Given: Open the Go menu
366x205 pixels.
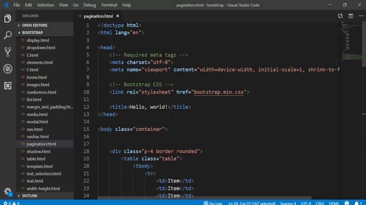Looking at the screenshot, I should (x=75, y=5).
